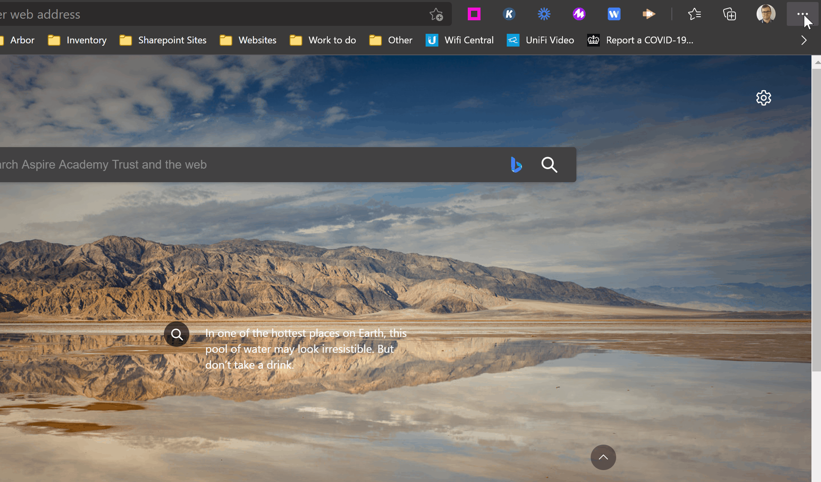The height and width of the screenshot is (482, 821).
Task: Open the blue W extension icon
Action: pos(614,14)
